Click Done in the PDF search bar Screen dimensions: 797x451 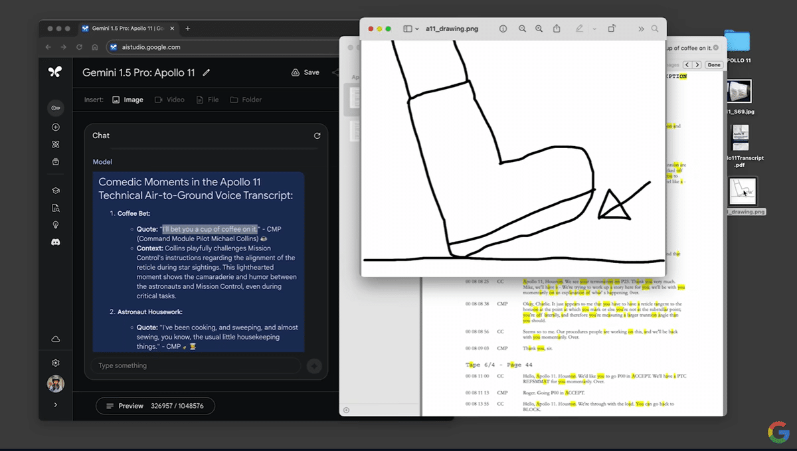coord(714,65)
